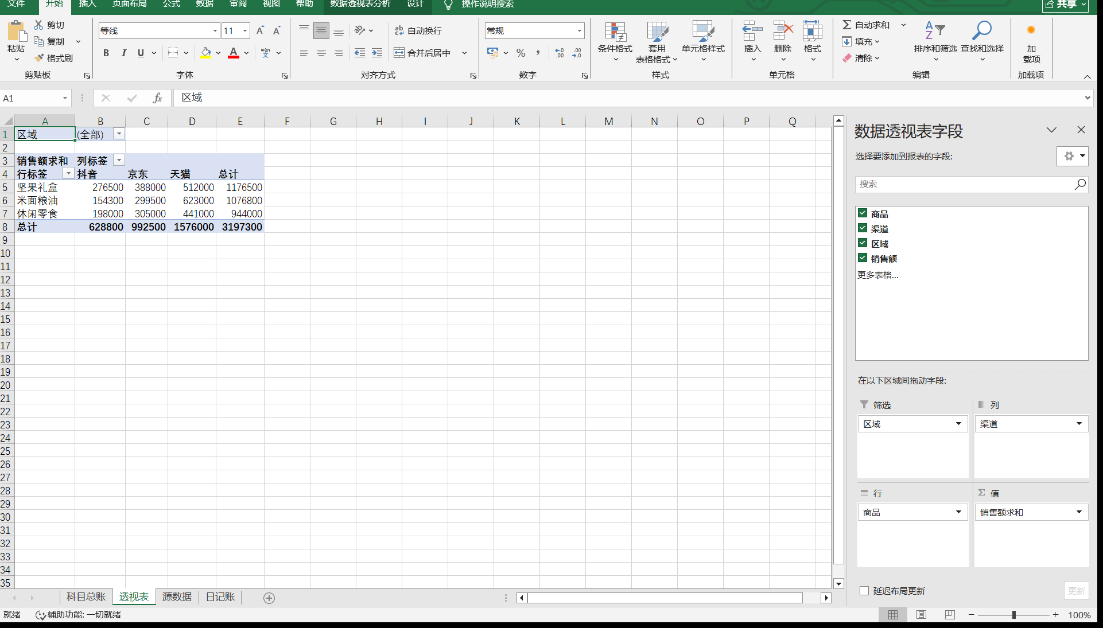The image size is (1103, 628).
Task: Toggle Italic formatting
Action: [123, 53]
